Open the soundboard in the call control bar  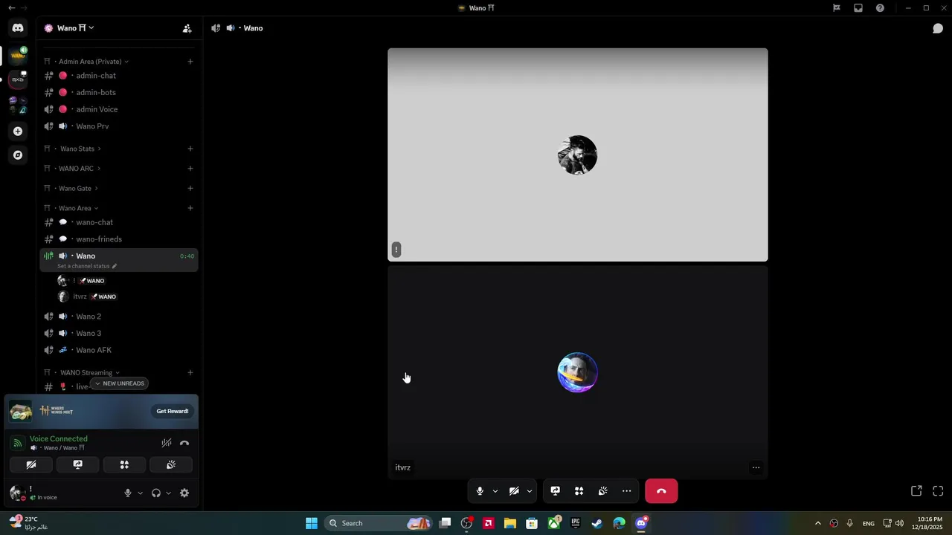(602, 491)
